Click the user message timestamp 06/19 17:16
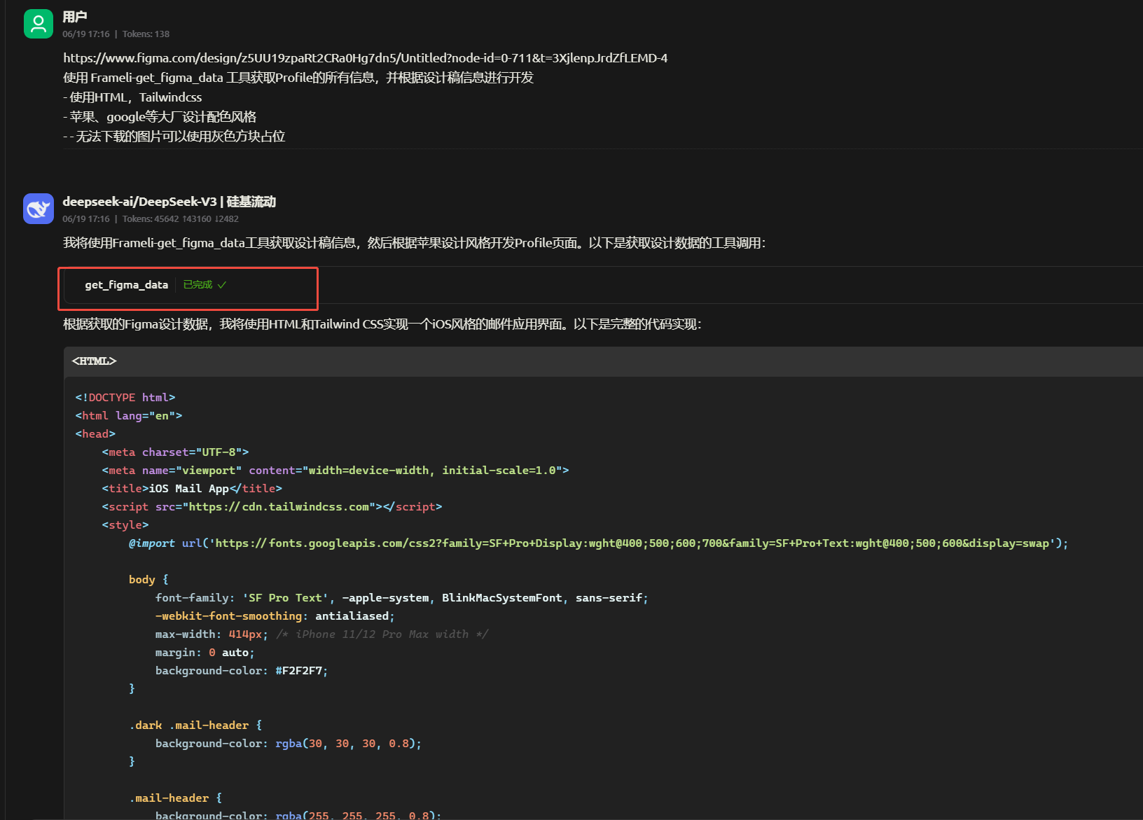Viewport: 1143px width, 820px height. pos(86,34)
